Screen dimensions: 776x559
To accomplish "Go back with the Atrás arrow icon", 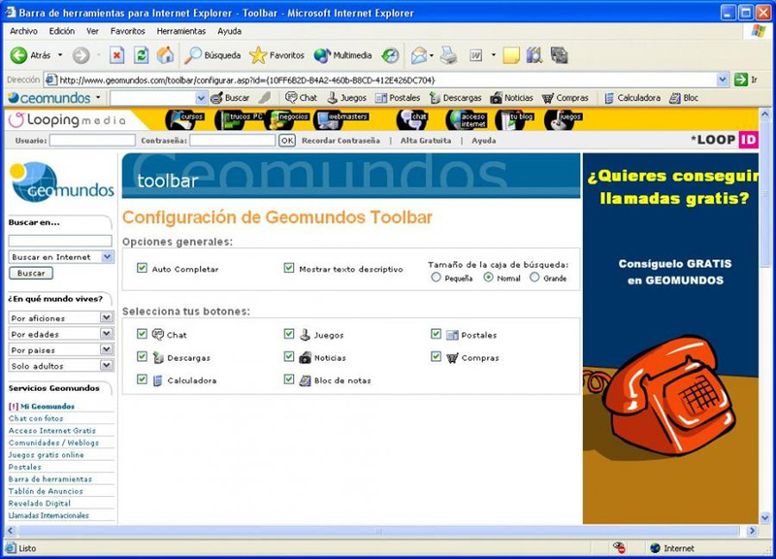I will click(18, 55).
